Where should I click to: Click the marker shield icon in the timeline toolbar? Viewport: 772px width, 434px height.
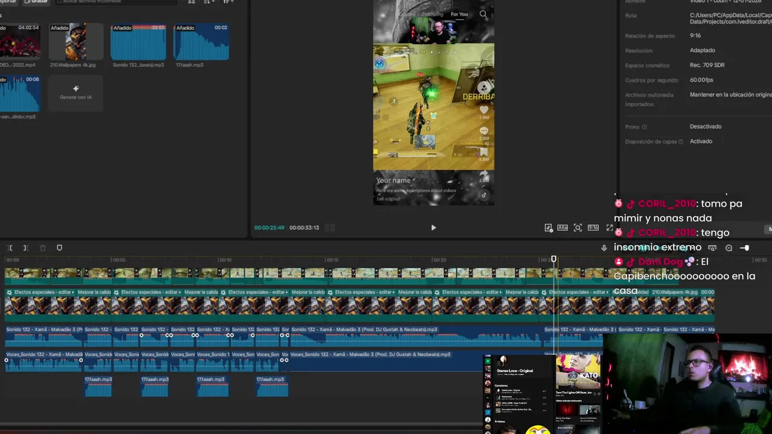tap(59, 248)
